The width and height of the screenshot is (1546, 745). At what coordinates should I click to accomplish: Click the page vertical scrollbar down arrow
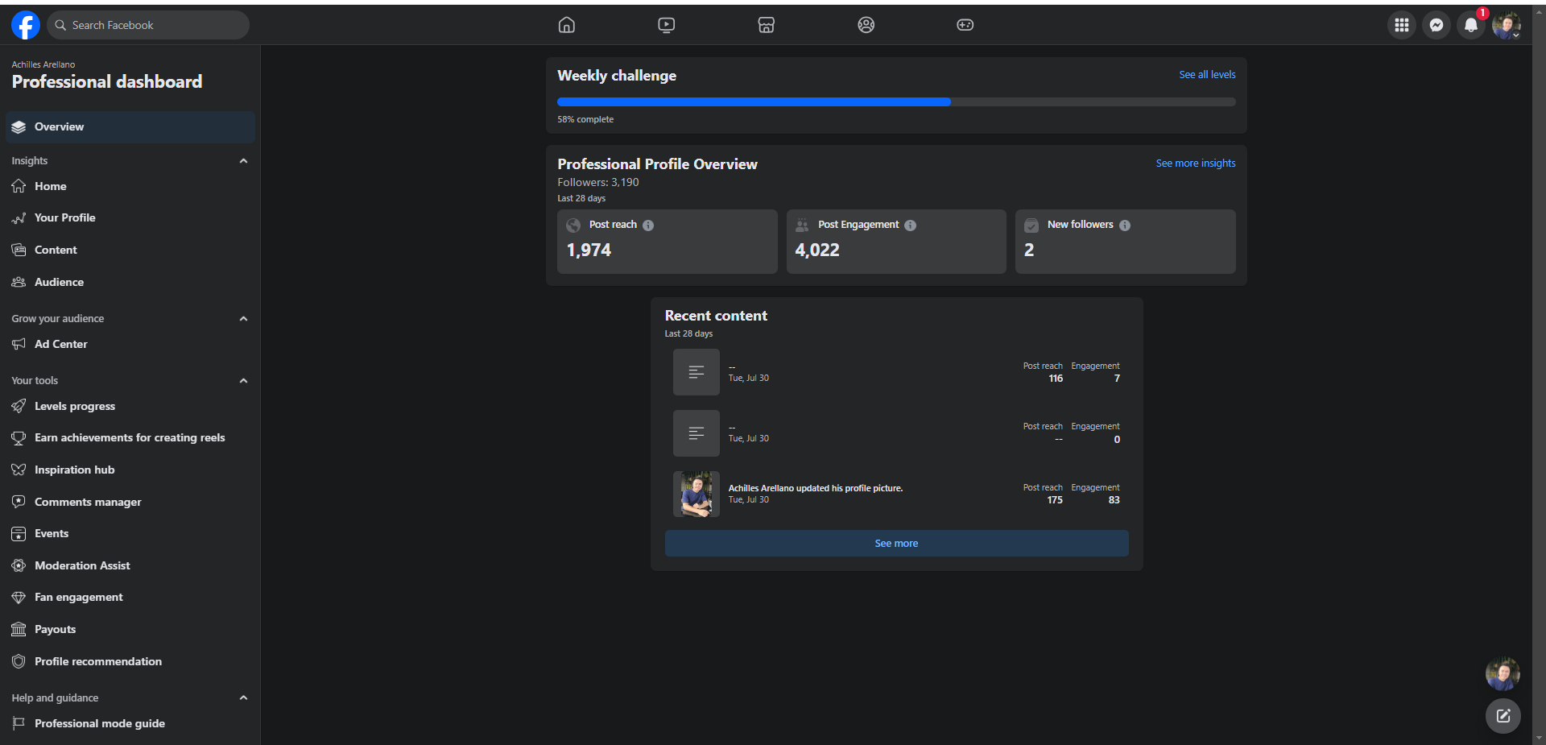(x=1539, y=738)
